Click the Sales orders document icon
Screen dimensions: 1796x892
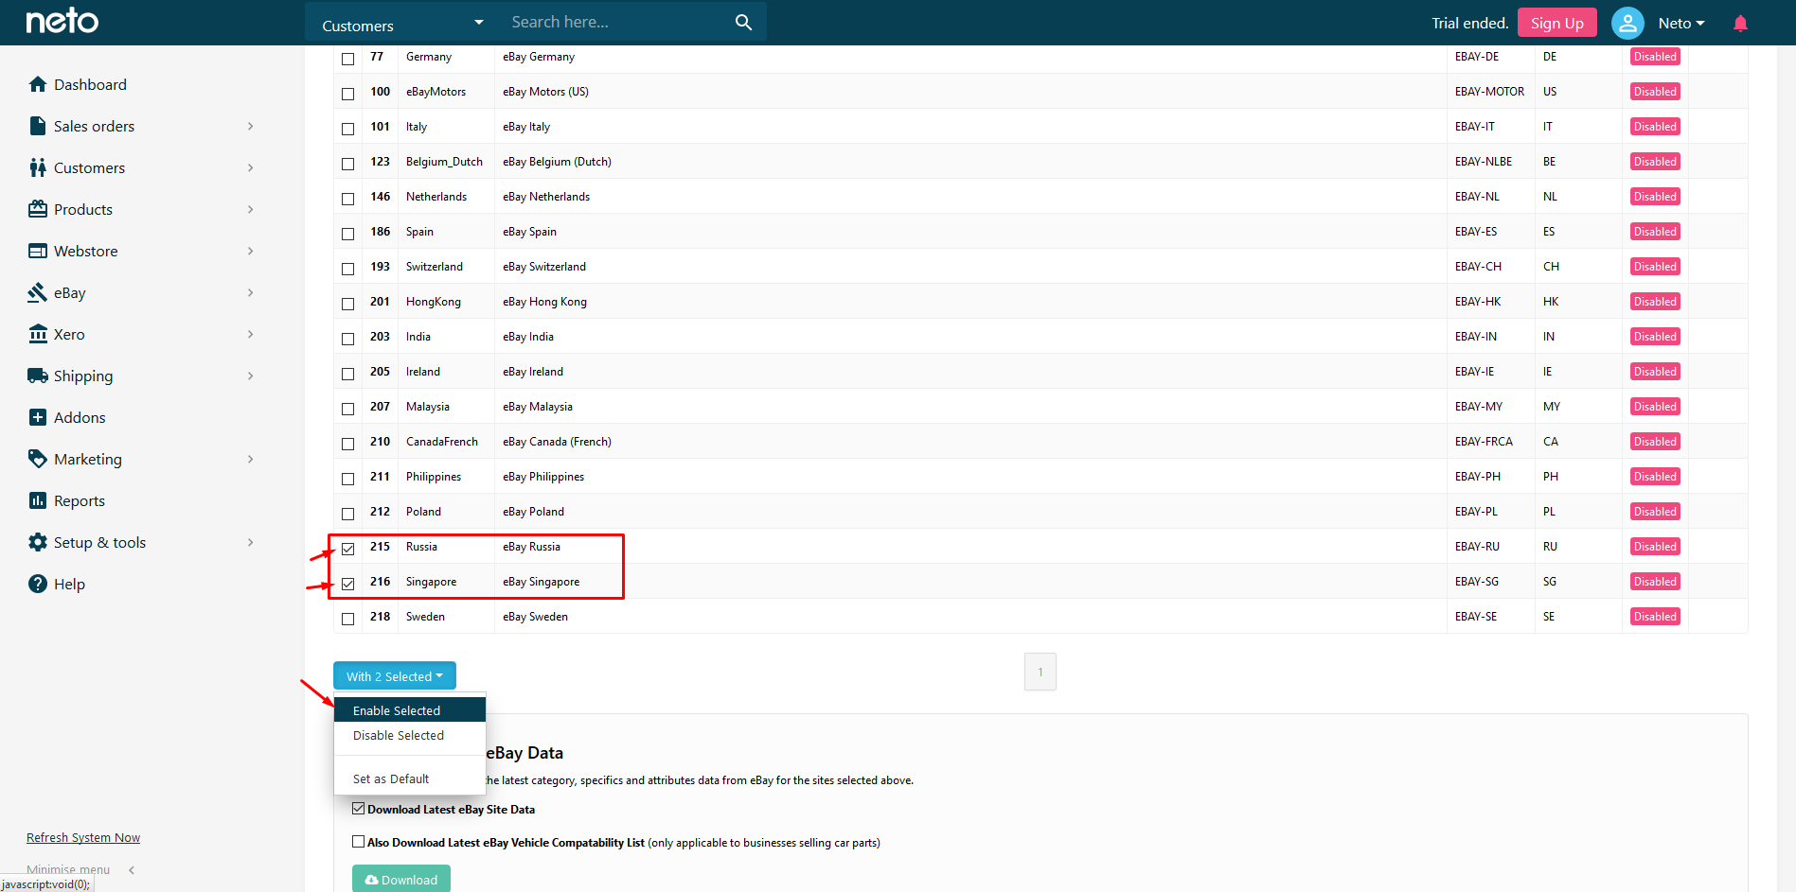pos(38,126)
